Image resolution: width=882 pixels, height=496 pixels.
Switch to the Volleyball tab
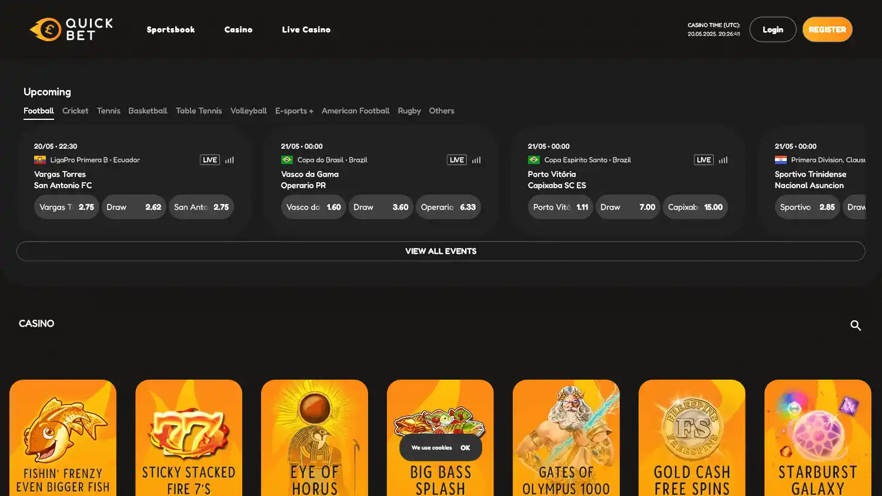249,110
